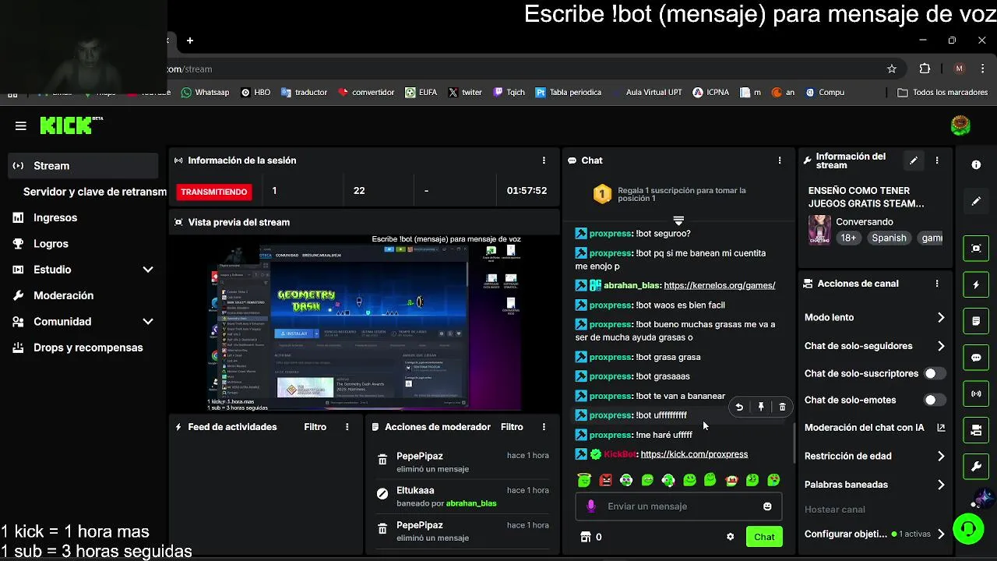Click the lightning bolt icon in right sidebar
This screenshot has height=561, width=997.
click(976, 284)
